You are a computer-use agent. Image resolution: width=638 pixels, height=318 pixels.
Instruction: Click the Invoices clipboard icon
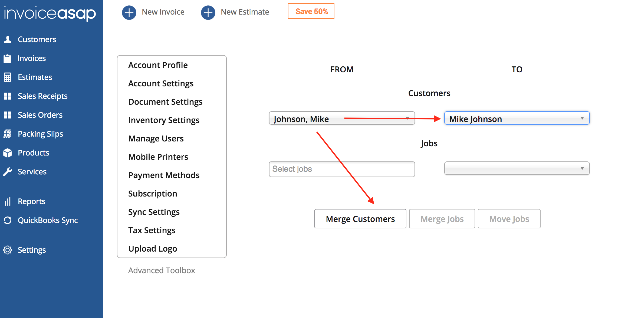tap(7, 58)
